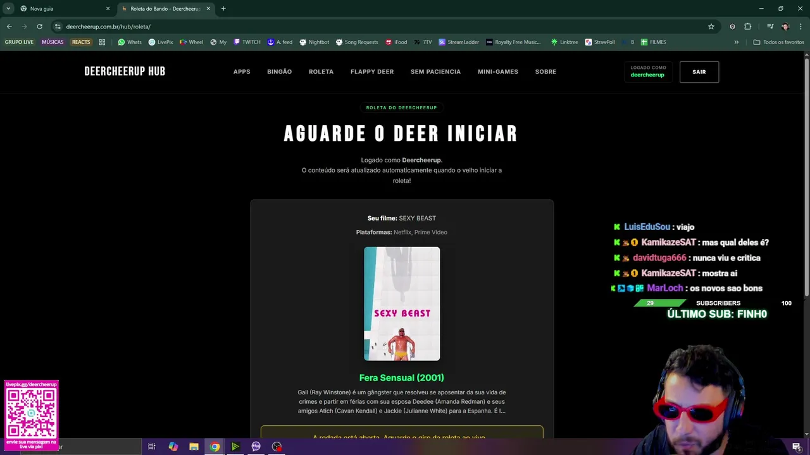Open the REACTS bookmark folder
Image resolution: width=810 pixels, height=455 pixels.
click(81, 42)
